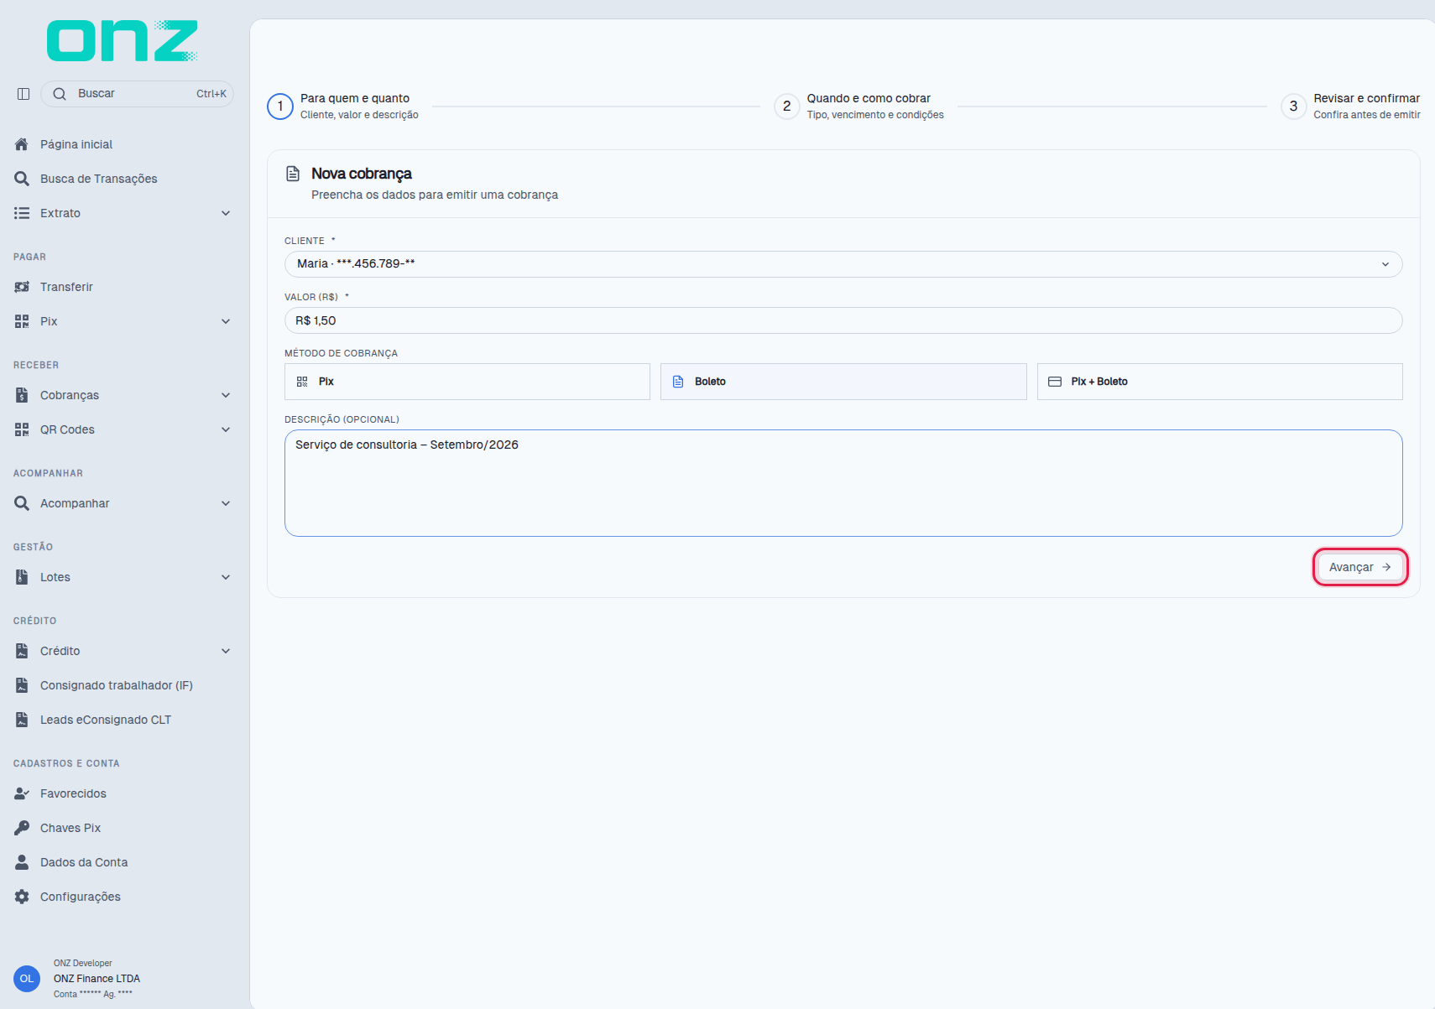Click the Nova cobrança document icon
Viewport: 1435px width, 1009px height.
click(293, 174)
